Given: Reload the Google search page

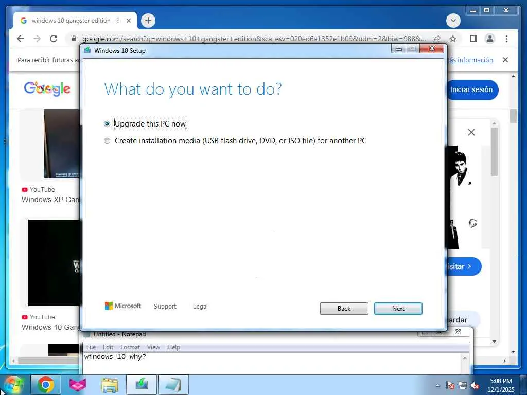Looking at the screenshot, I should pos(54,39).
